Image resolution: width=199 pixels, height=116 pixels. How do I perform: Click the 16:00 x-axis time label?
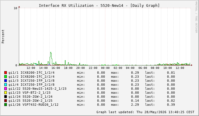[x=56, y=68]
